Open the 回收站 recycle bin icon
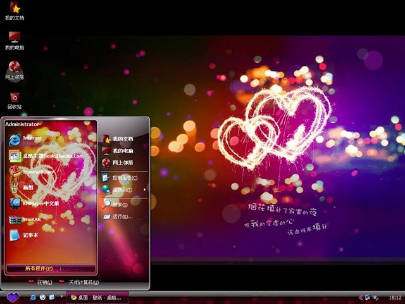The height and width of the screenshot is (304, 405). click(15, 101)
